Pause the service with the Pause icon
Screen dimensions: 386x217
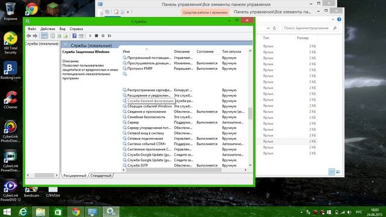pyautogui.click(x=103, y=36)
